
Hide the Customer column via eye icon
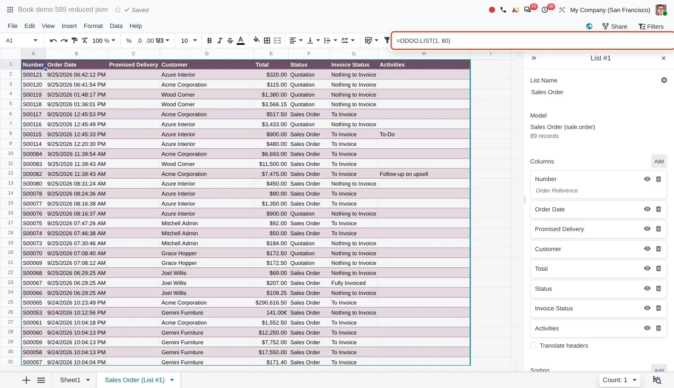(x=647, y=249)
